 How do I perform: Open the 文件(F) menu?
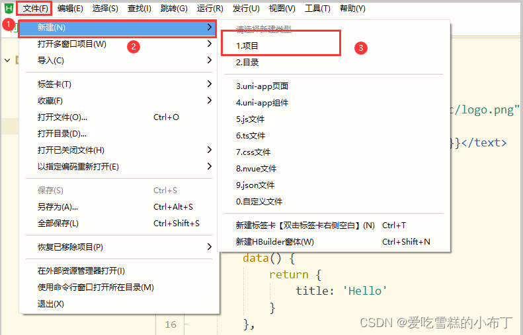click(x=34, y=9)
